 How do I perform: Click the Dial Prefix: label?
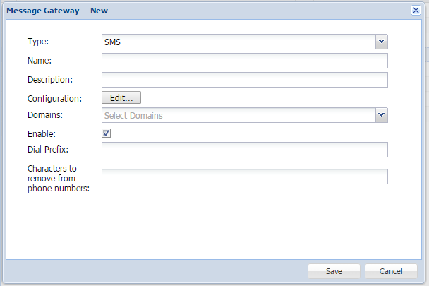pos(47,150)
